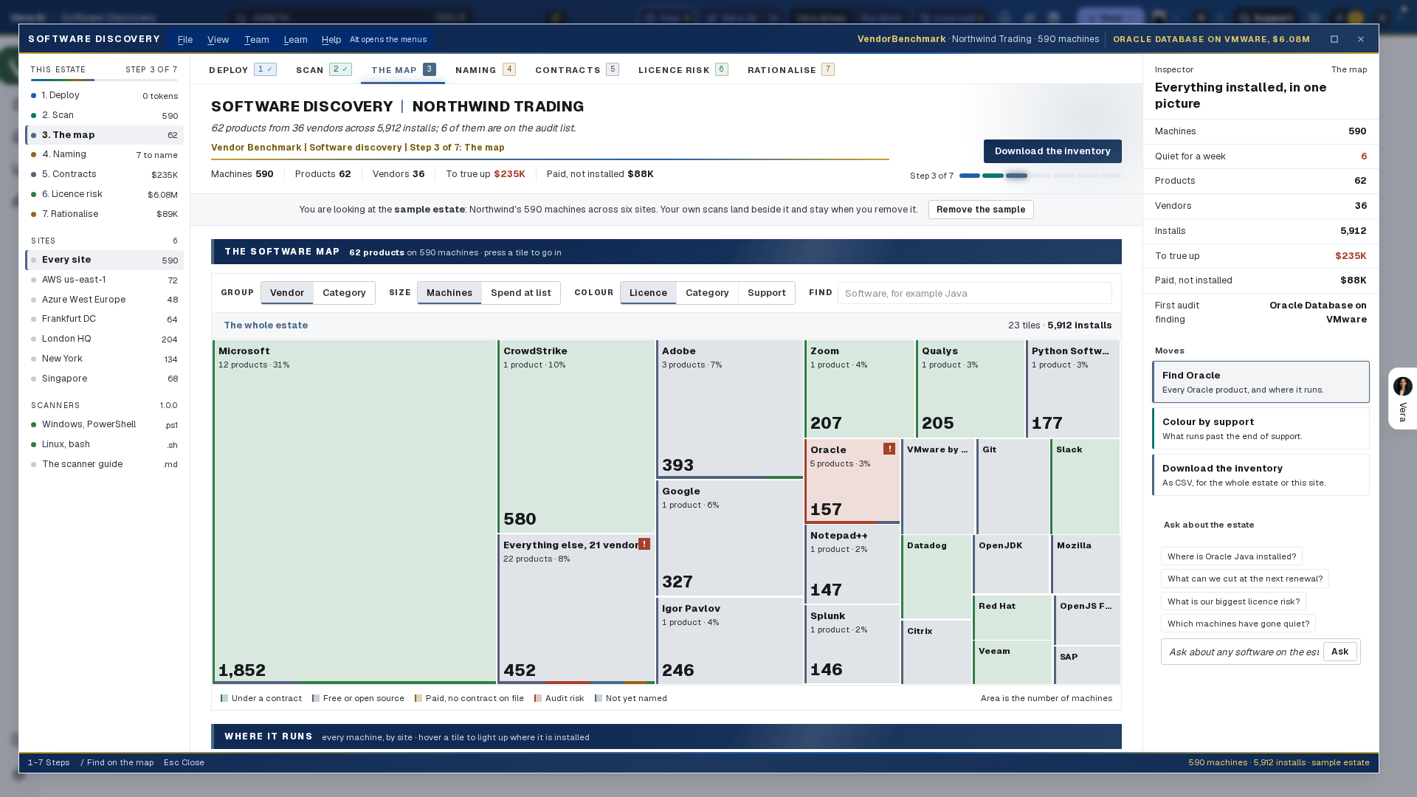This screenshot has height=797, width=1417.
Task: Click the Audit risk legend swatch
Action: pyautogui.click(x=538, y=698)
